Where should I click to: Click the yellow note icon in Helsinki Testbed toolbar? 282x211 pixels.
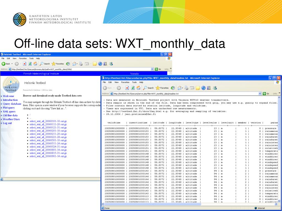95,64
